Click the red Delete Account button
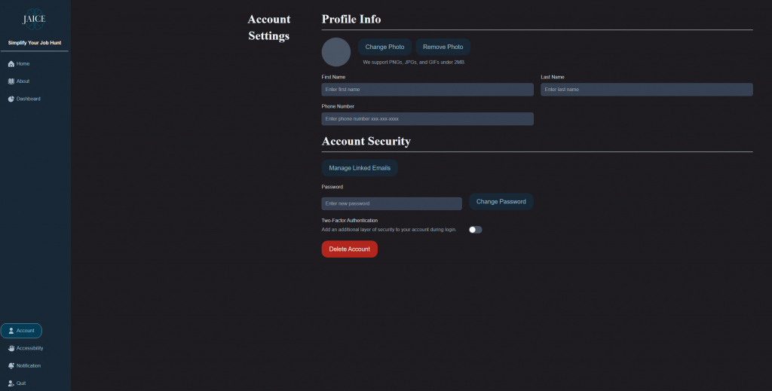This screenshot has height=391, width=772. [349, 249]
